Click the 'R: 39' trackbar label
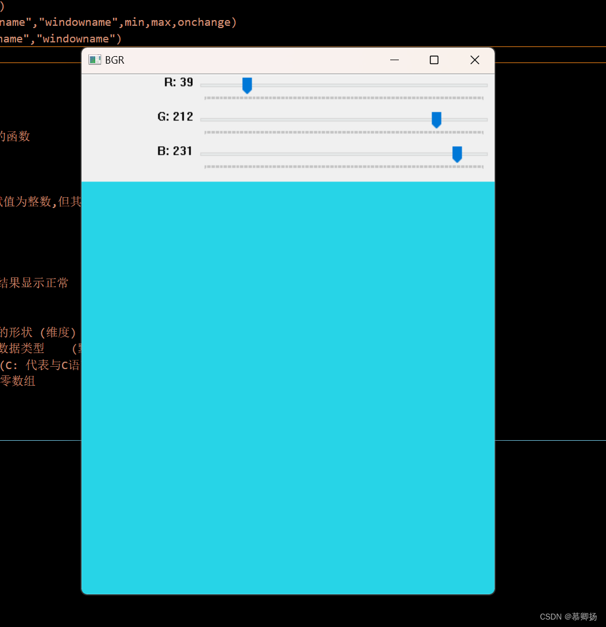606x627 pixels. point(178,83)
